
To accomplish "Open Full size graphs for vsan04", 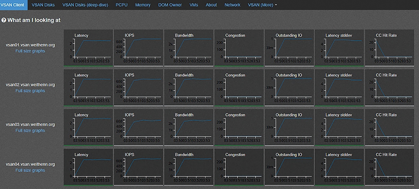I will 30,170.
